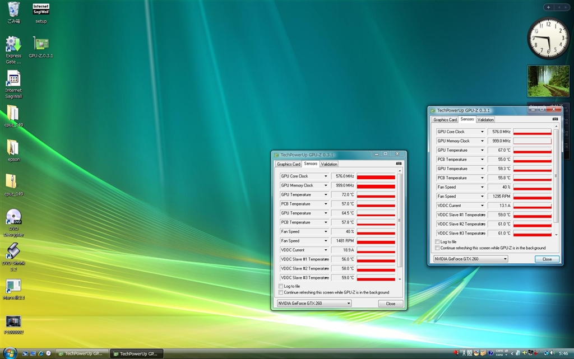Open the Validation tab in right GPU-Z window

(485, 120)
